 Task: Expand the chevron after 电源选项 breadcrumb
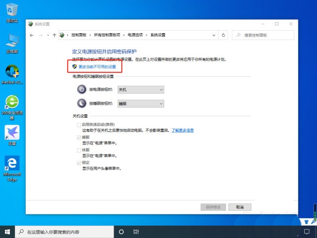point(146,35)
